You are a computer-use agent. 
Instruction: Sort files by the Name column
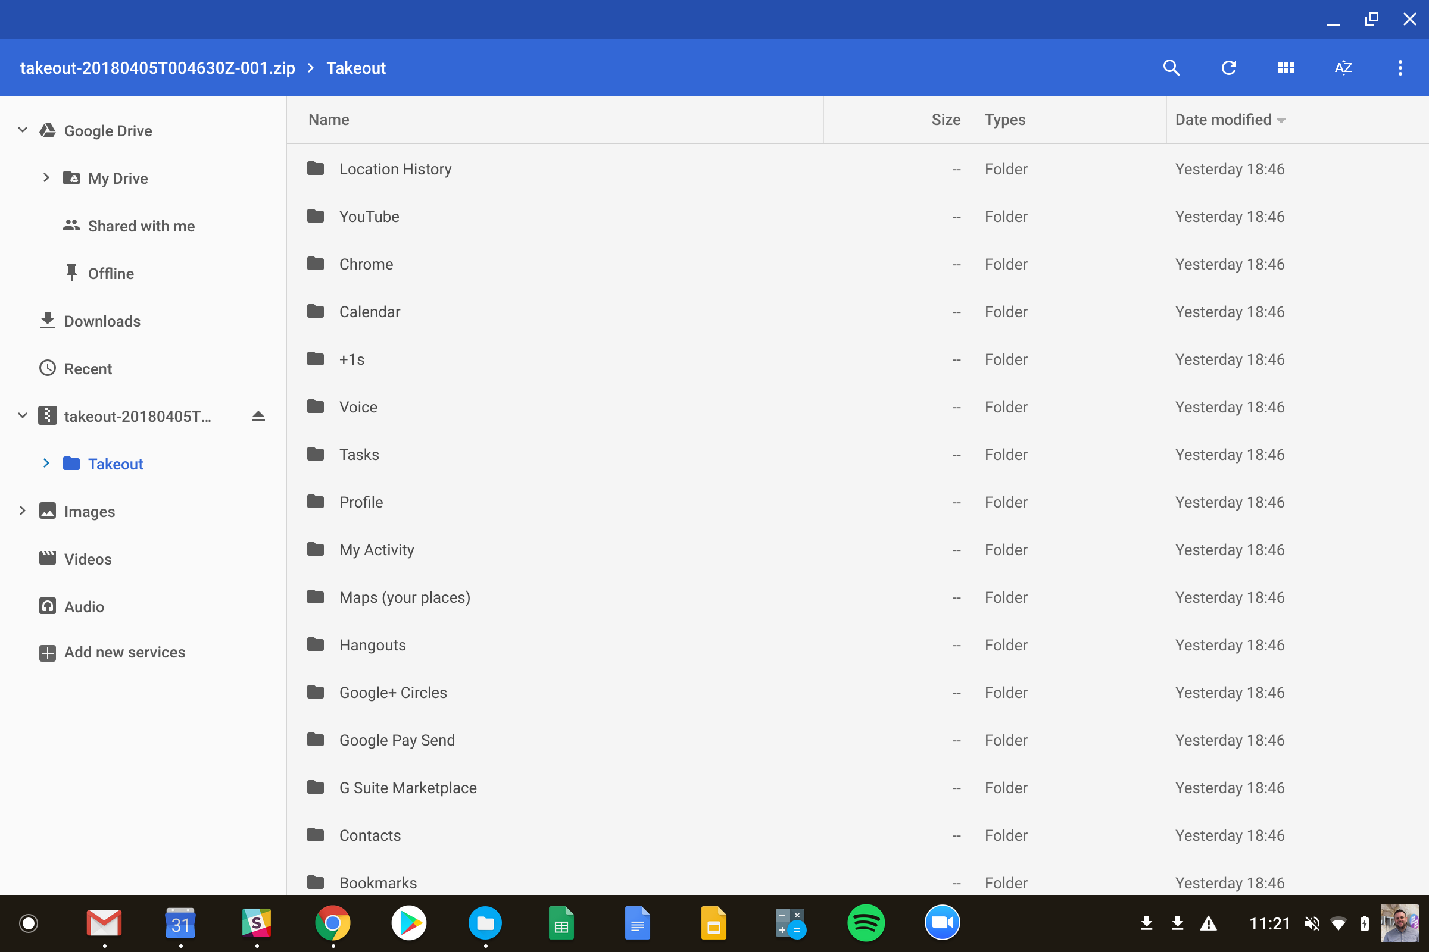point(329,120)
